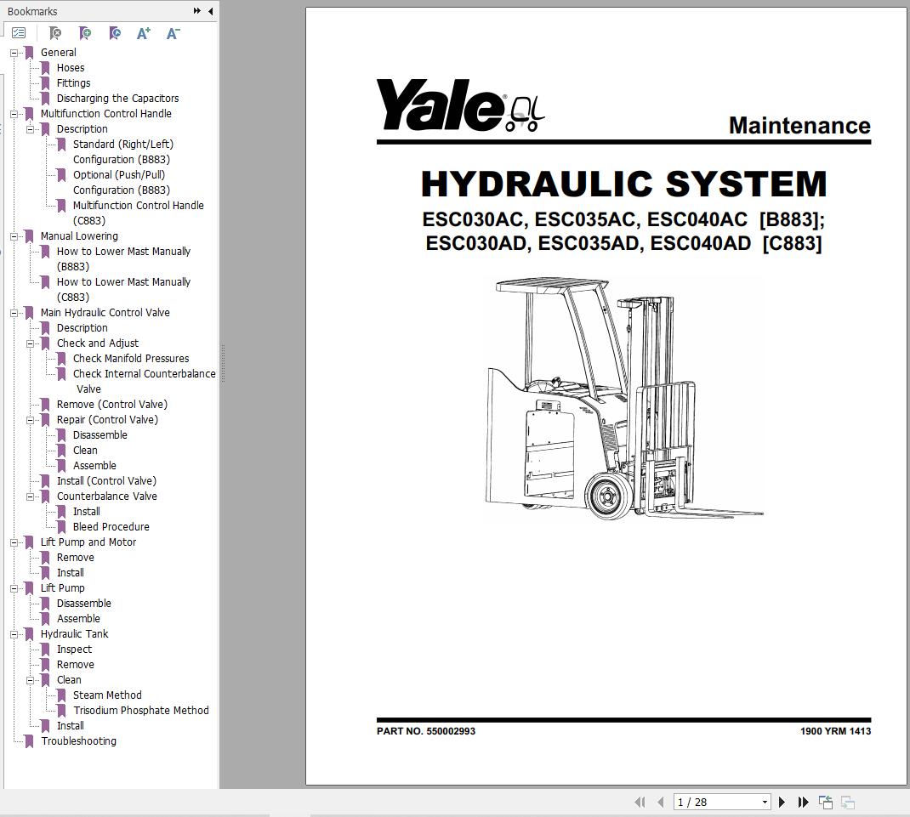
Task: Click the delete bookmark icon
Action: tap(55, 33)
